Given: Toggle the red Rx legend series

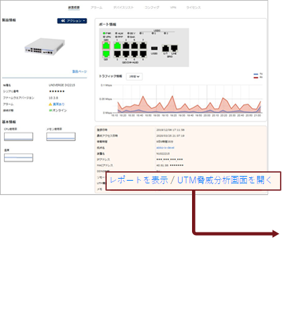Looking at the screenshot, I should [258, 77].
